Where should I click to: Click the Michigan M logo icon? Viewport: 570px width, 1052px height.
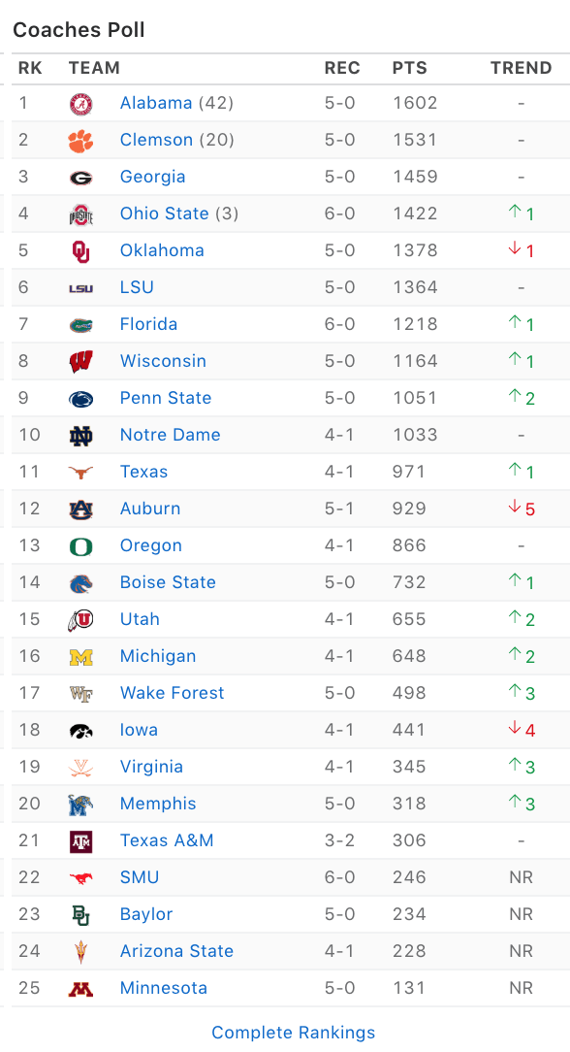(81, 657)
